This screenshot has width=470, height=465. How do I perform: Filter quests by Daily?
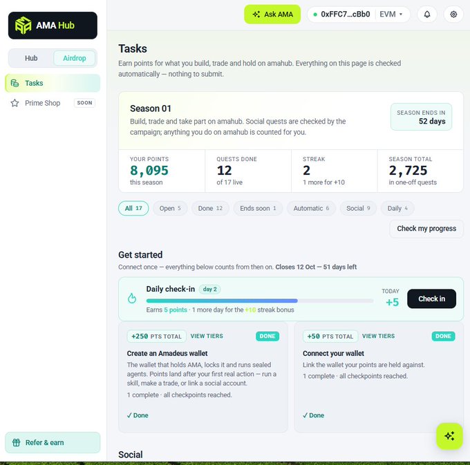coord(397,208)
